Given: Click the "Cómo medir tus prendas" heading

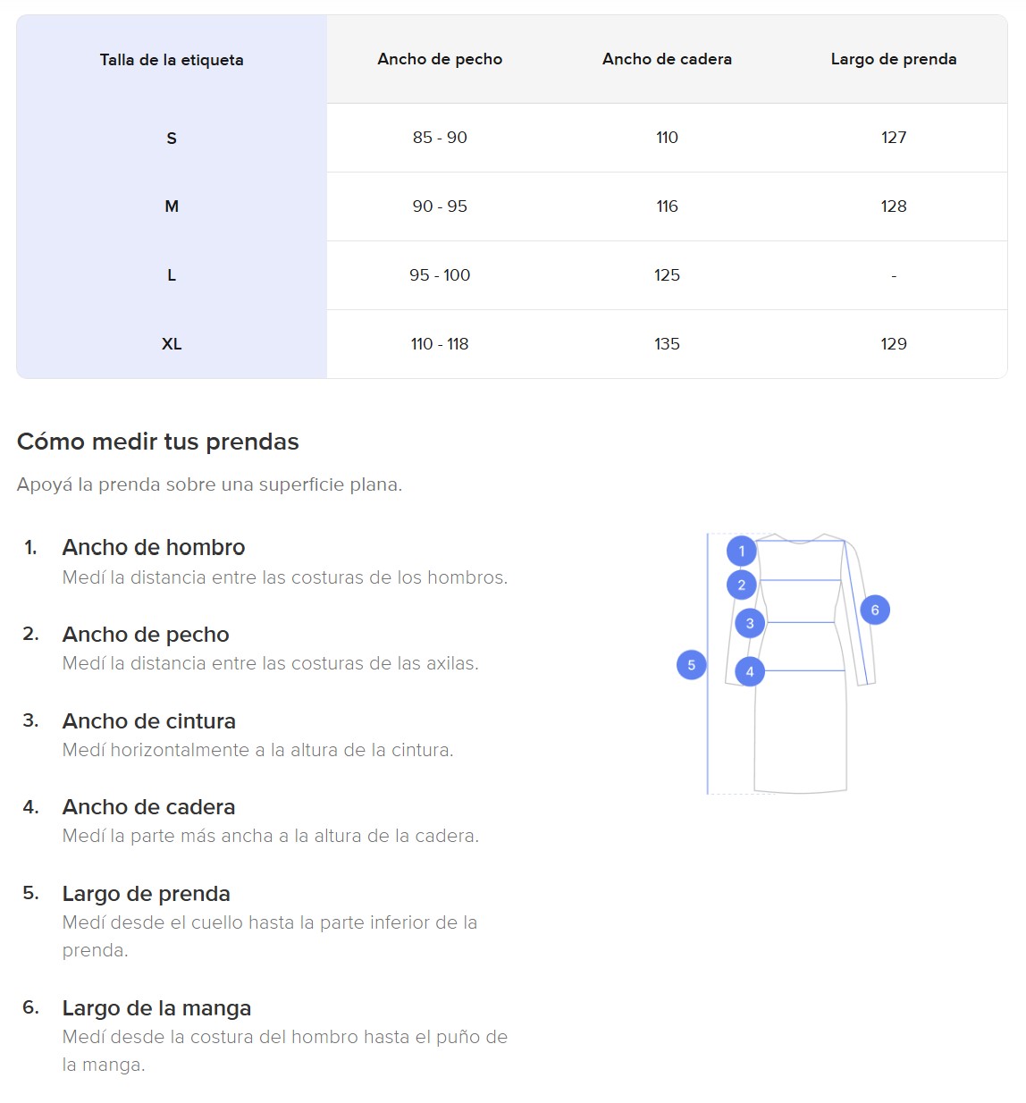Looking at the screenshot, I should click(158, 442).
